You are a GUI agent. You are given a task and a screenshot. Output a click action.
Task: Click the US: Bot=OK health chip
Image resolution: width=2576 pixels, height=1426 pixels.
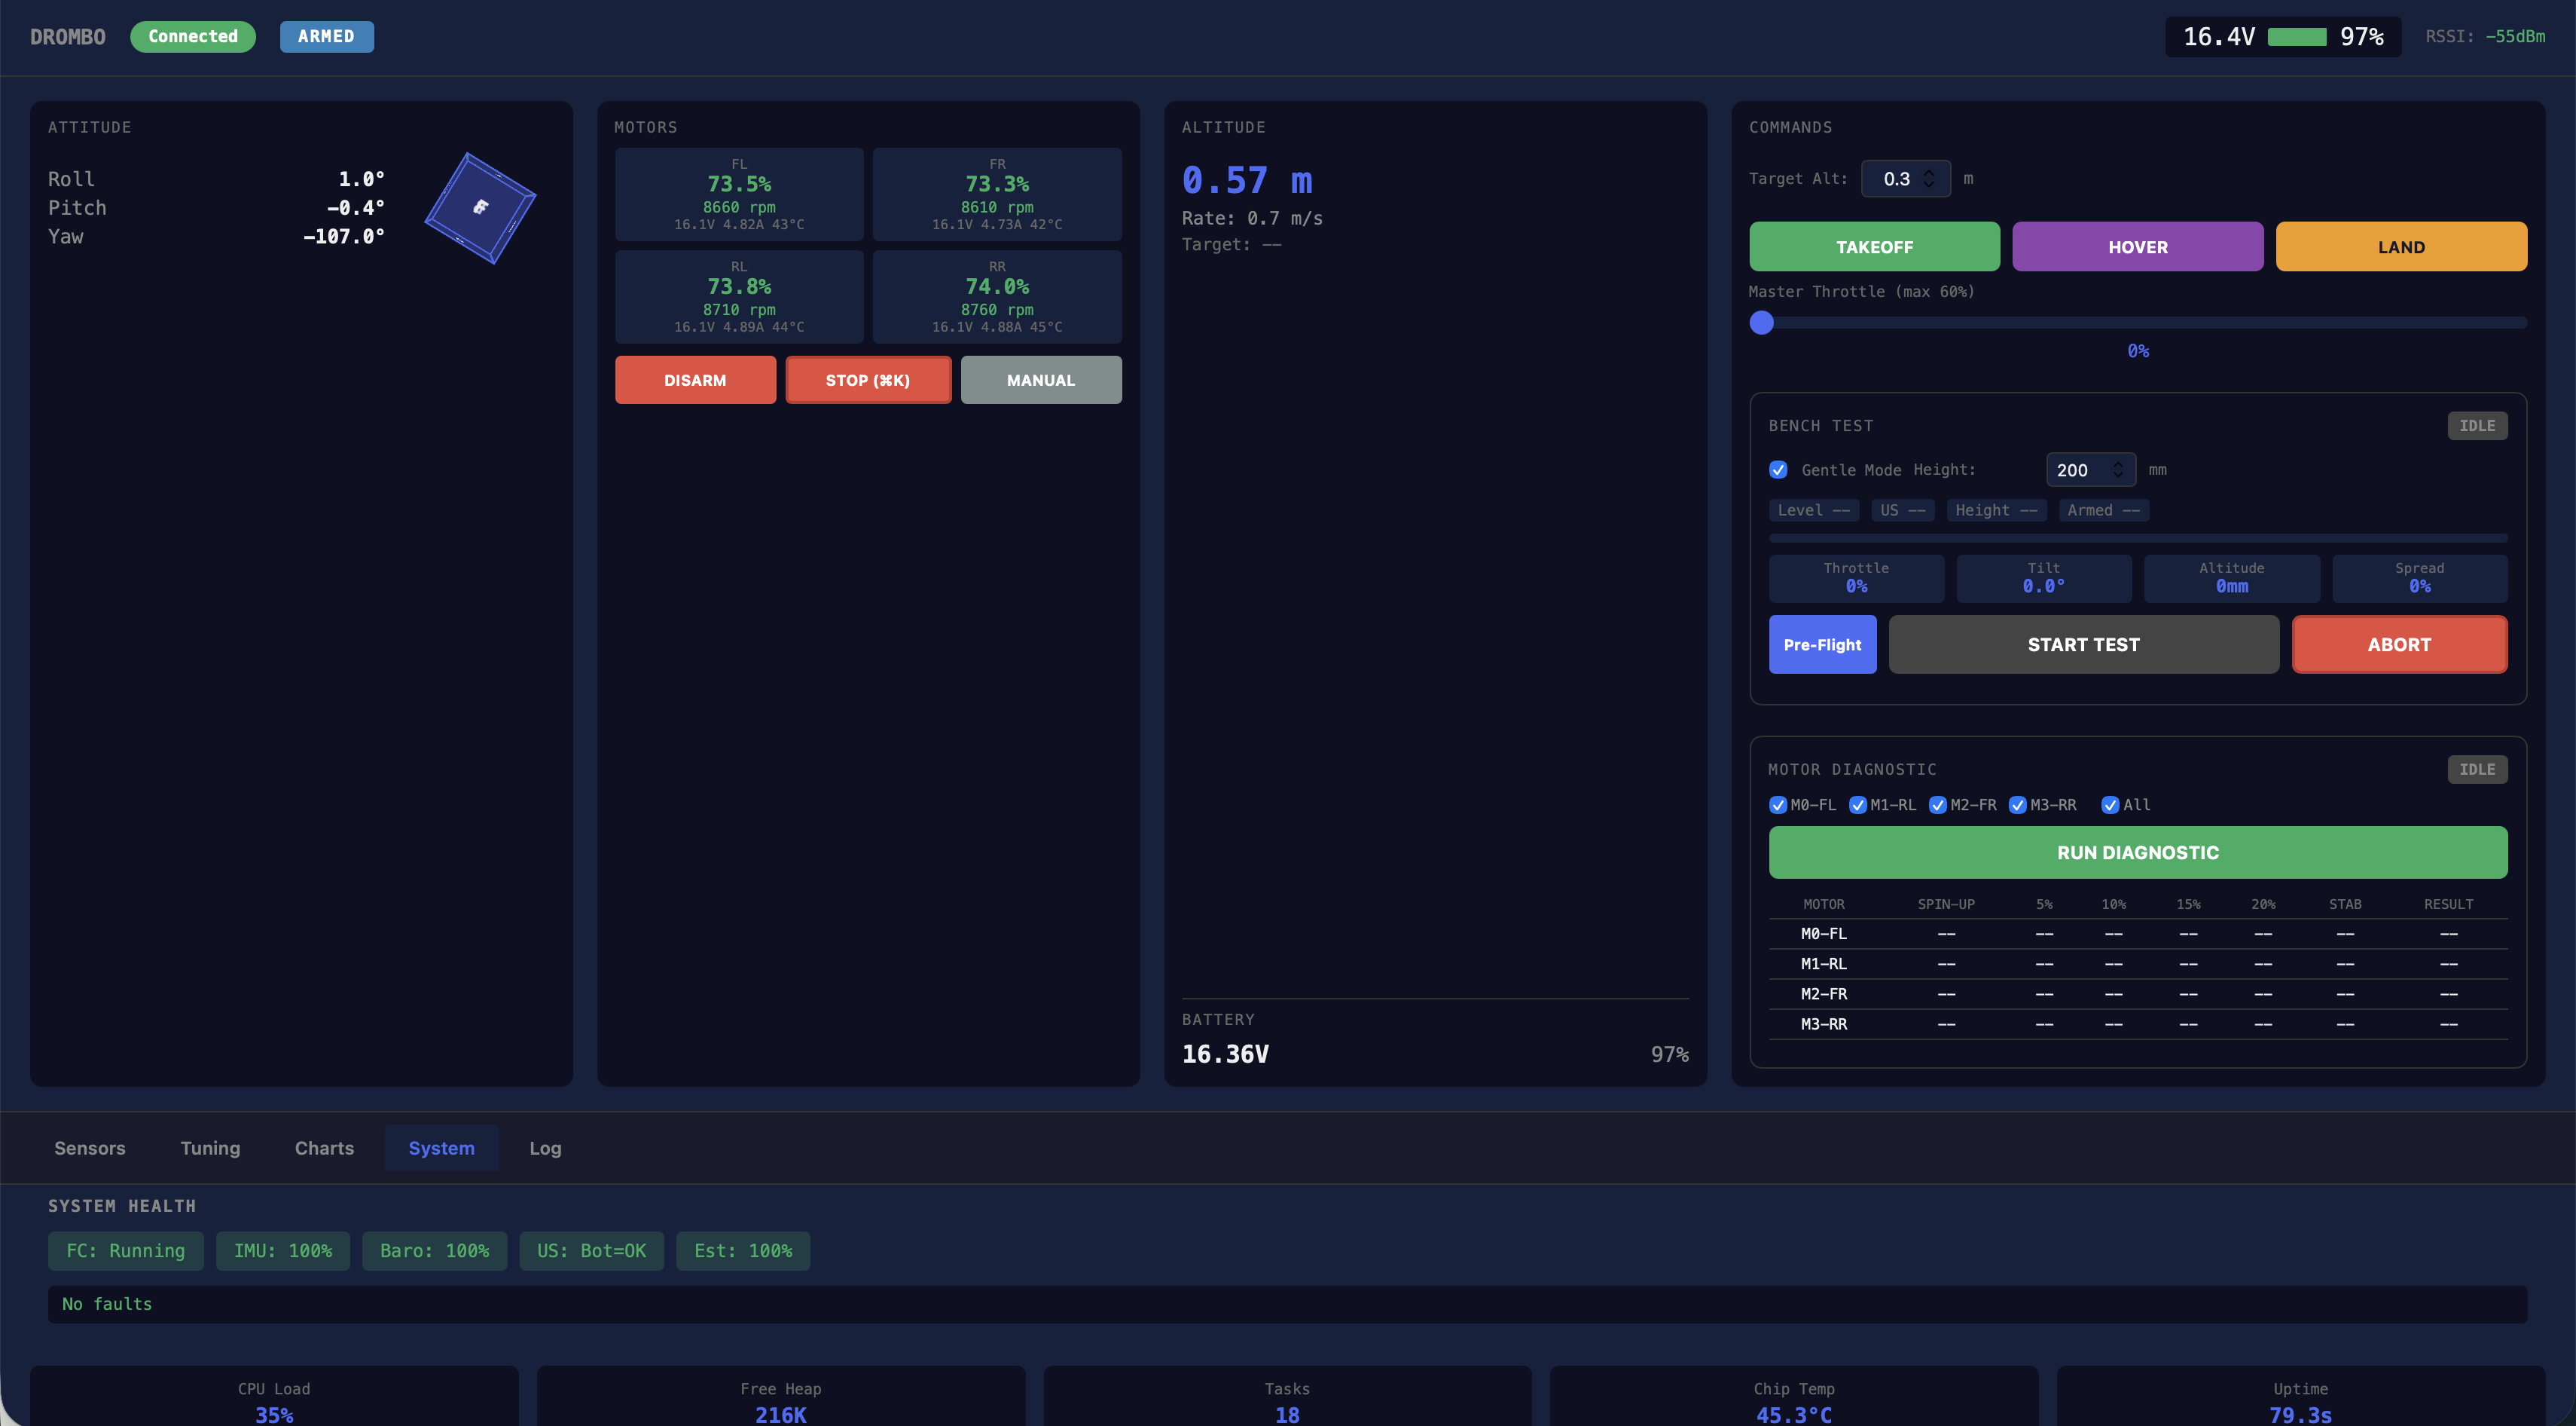[x=591, y=1251]
